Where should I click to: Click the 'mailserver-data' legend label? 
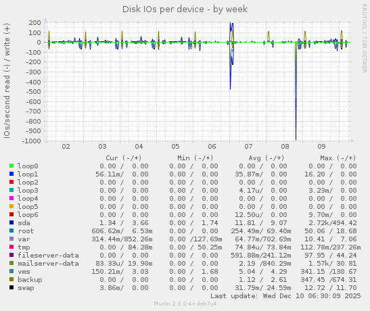48,264
